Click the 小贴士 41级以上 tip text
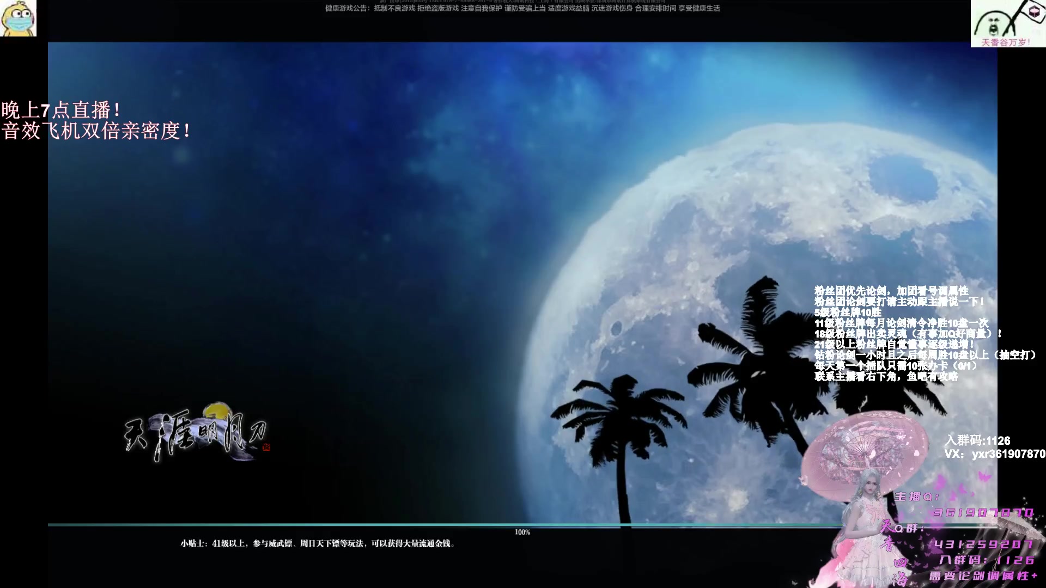 [318, 543]
